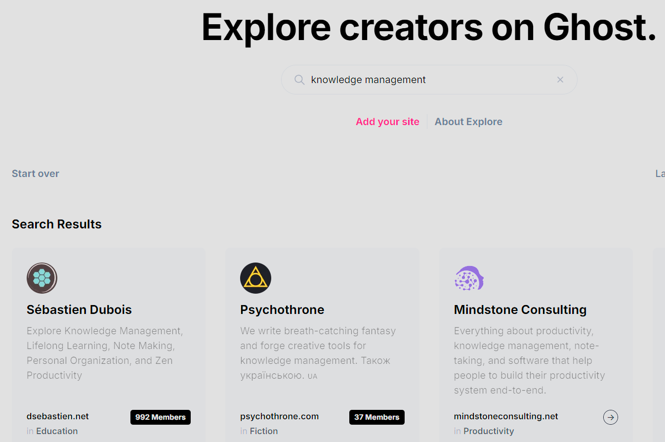Browse the Productivity category
This screenshot has height=442, width=665.
(488, 431)
